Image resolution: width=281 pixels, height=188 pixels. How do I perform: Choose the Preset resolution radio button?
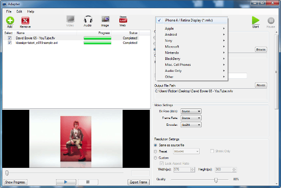155,151
